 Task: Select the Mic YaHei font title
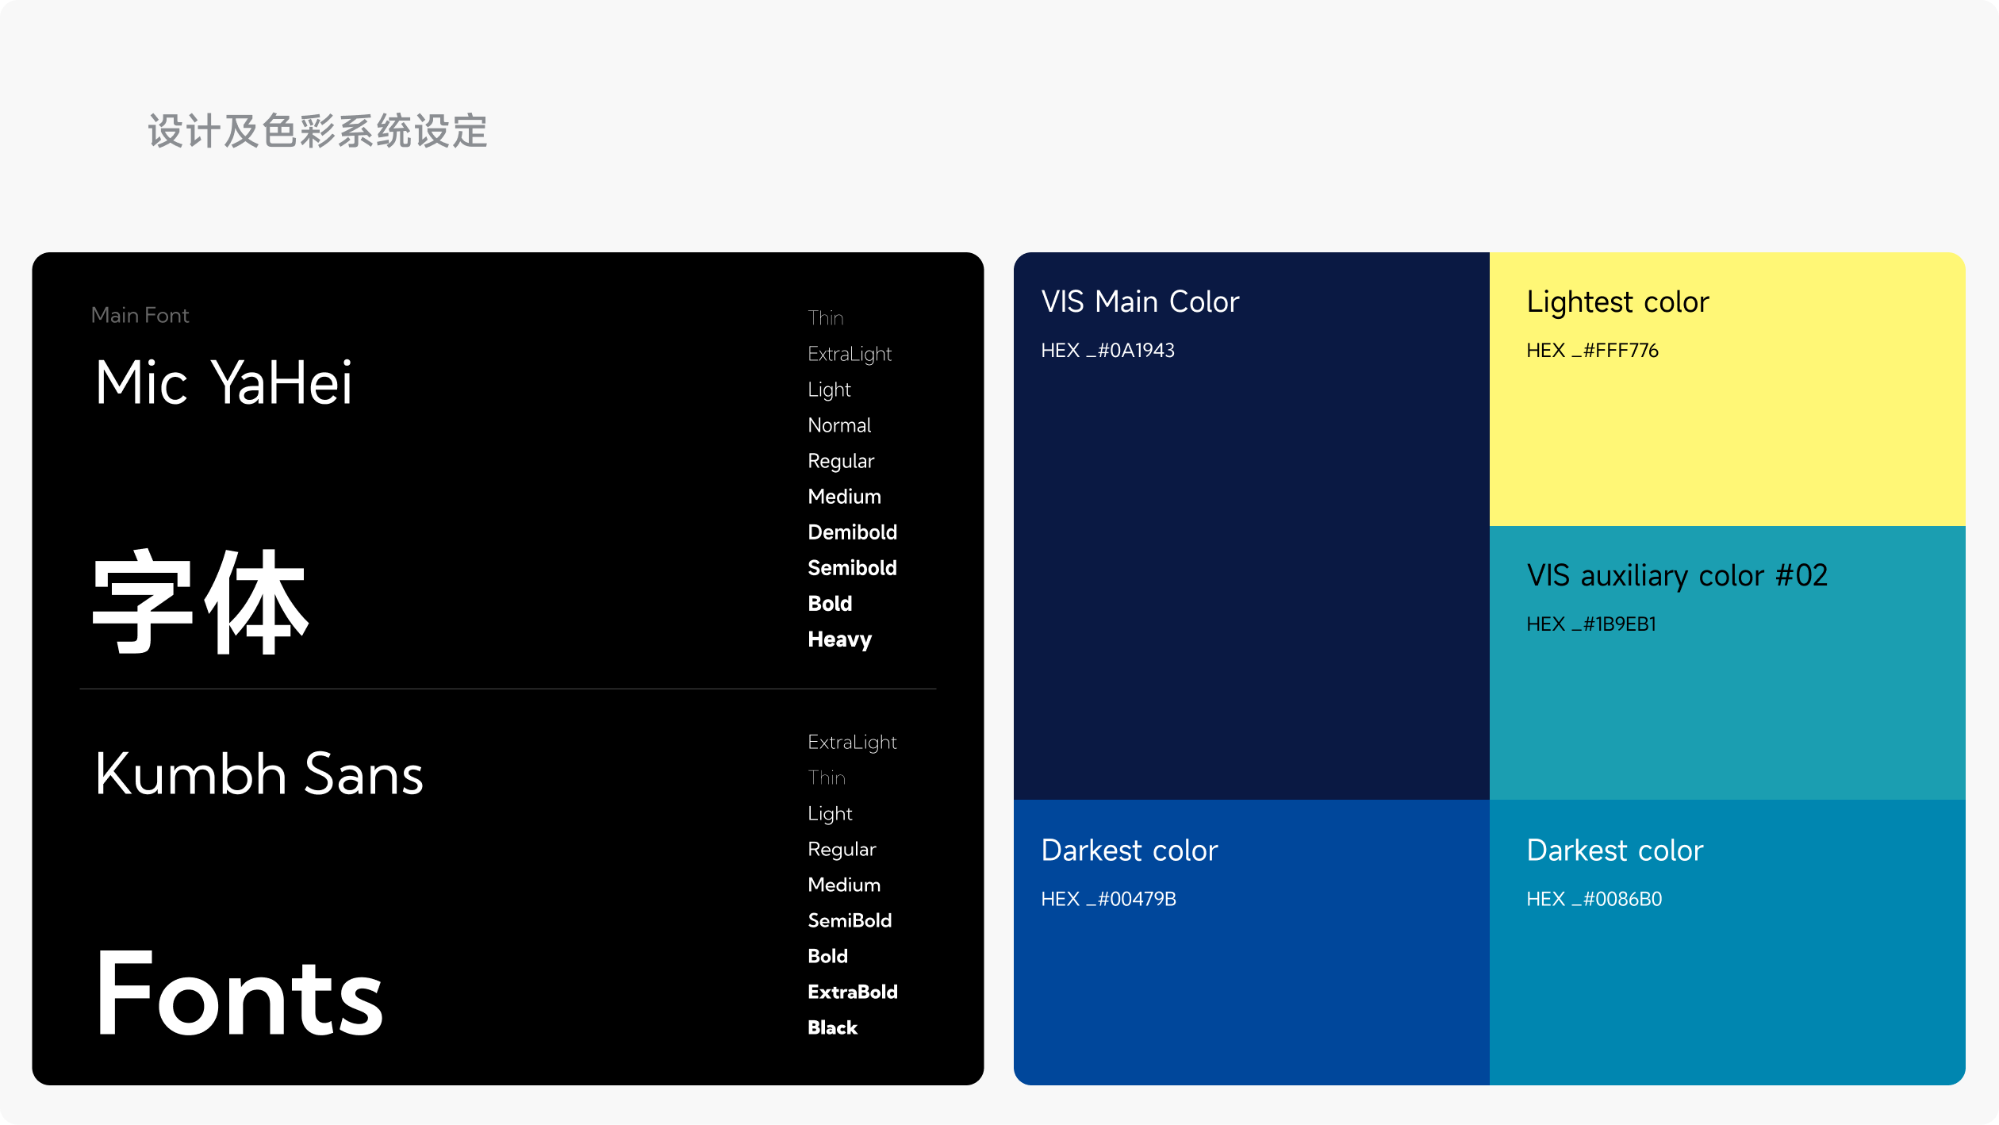click(224, 382)
